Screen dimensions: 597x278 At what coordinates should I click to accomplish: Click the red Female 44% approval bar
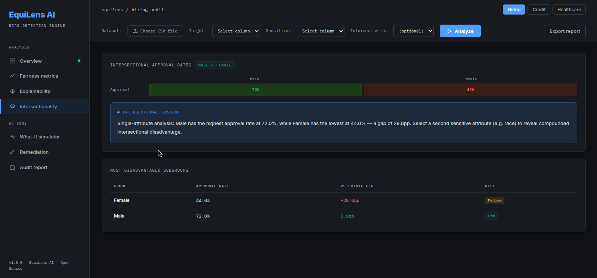[470, 90]
